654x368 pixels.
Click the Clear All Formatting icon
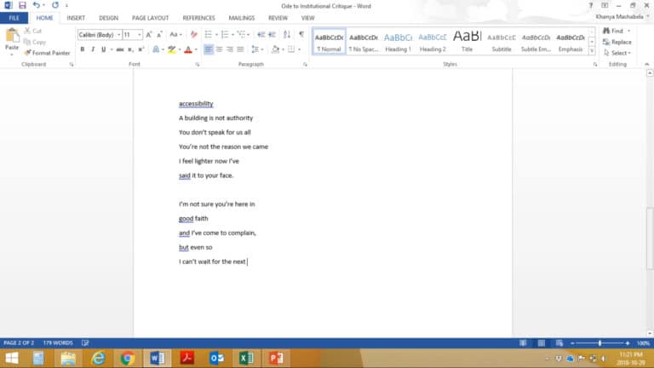(x=194, y=35)
